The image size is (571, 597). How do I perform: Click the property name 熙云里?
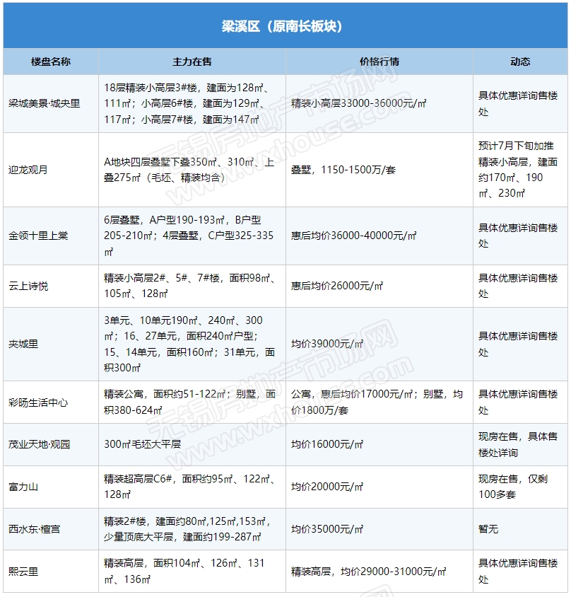pyautogui.click(x=23, y=572)
